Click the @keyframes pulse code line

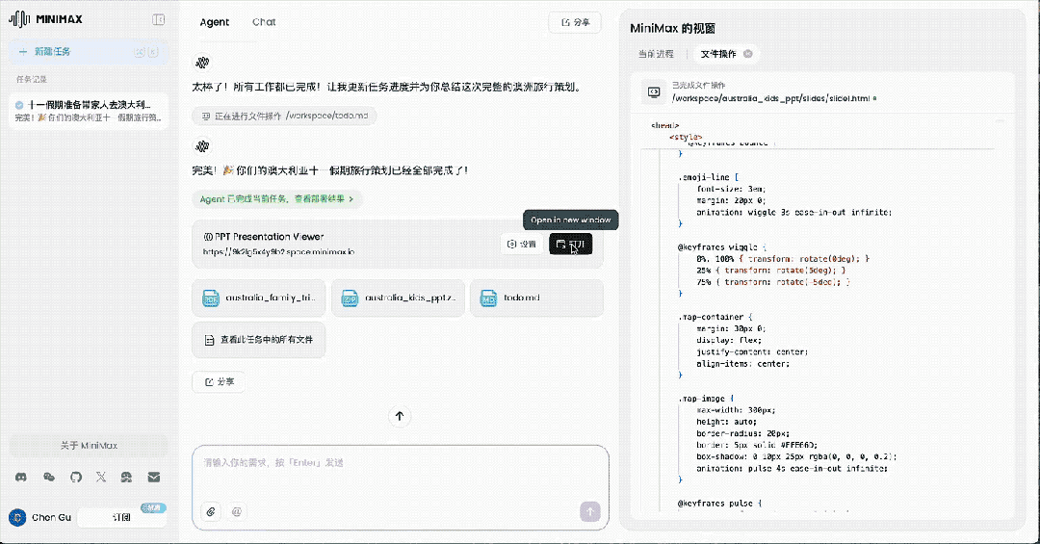(719, 504)
